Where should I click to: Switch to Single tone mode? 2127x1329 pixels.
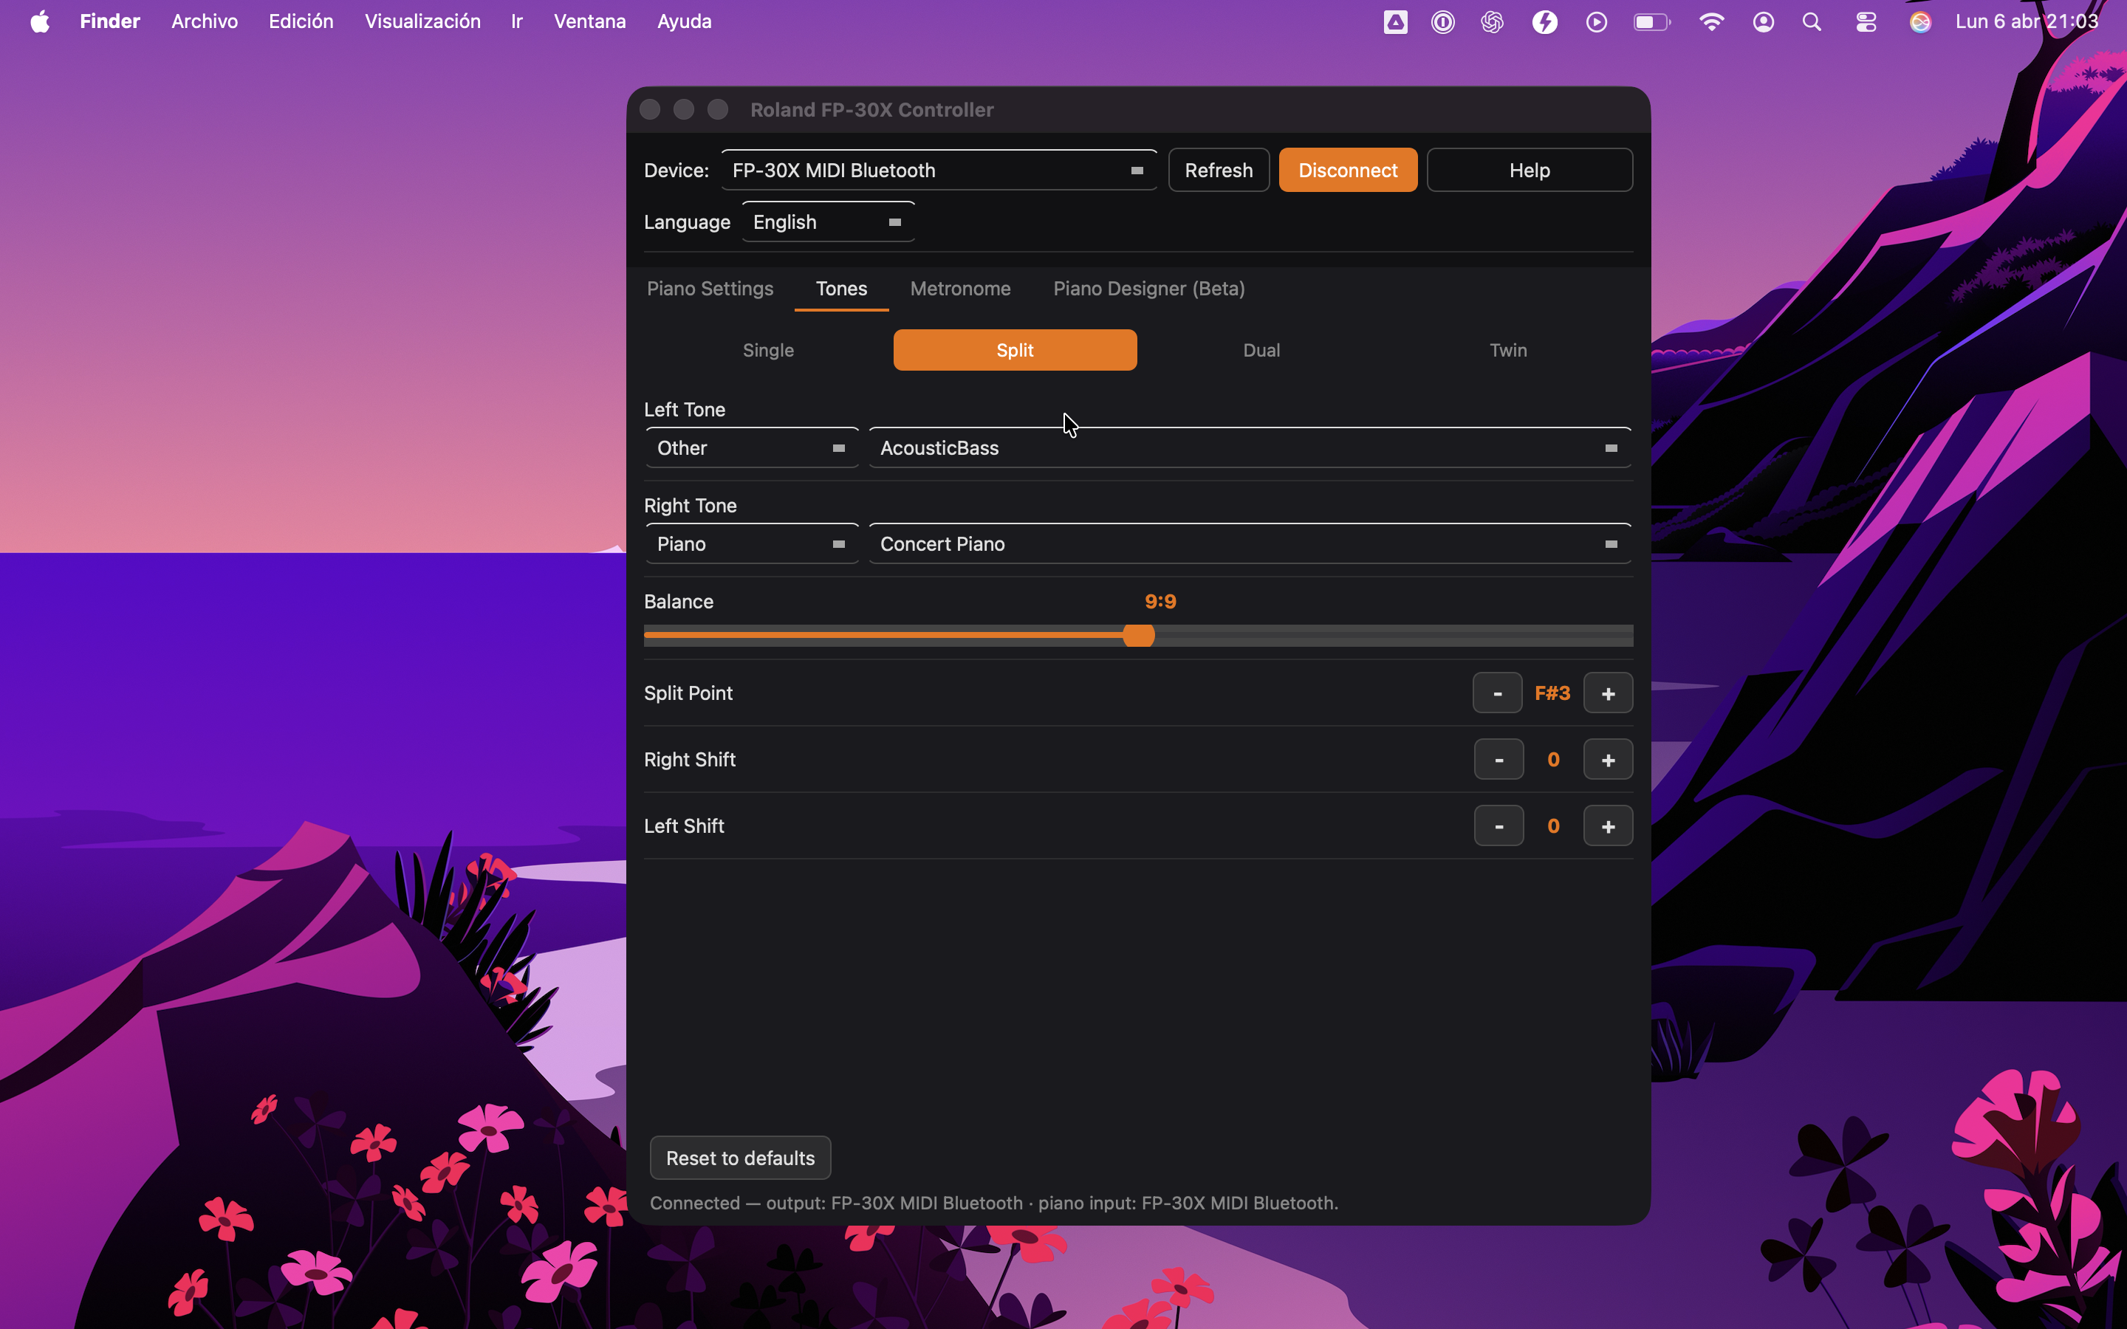click(767, 349)
